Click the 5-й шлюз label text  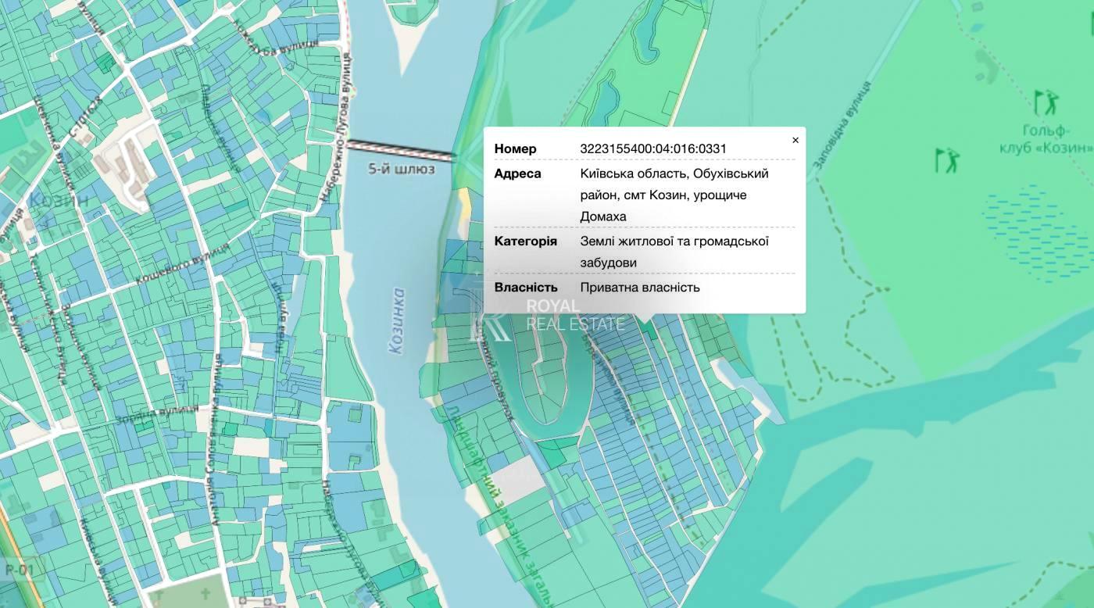pyautogui.click(x=402, y=169)
